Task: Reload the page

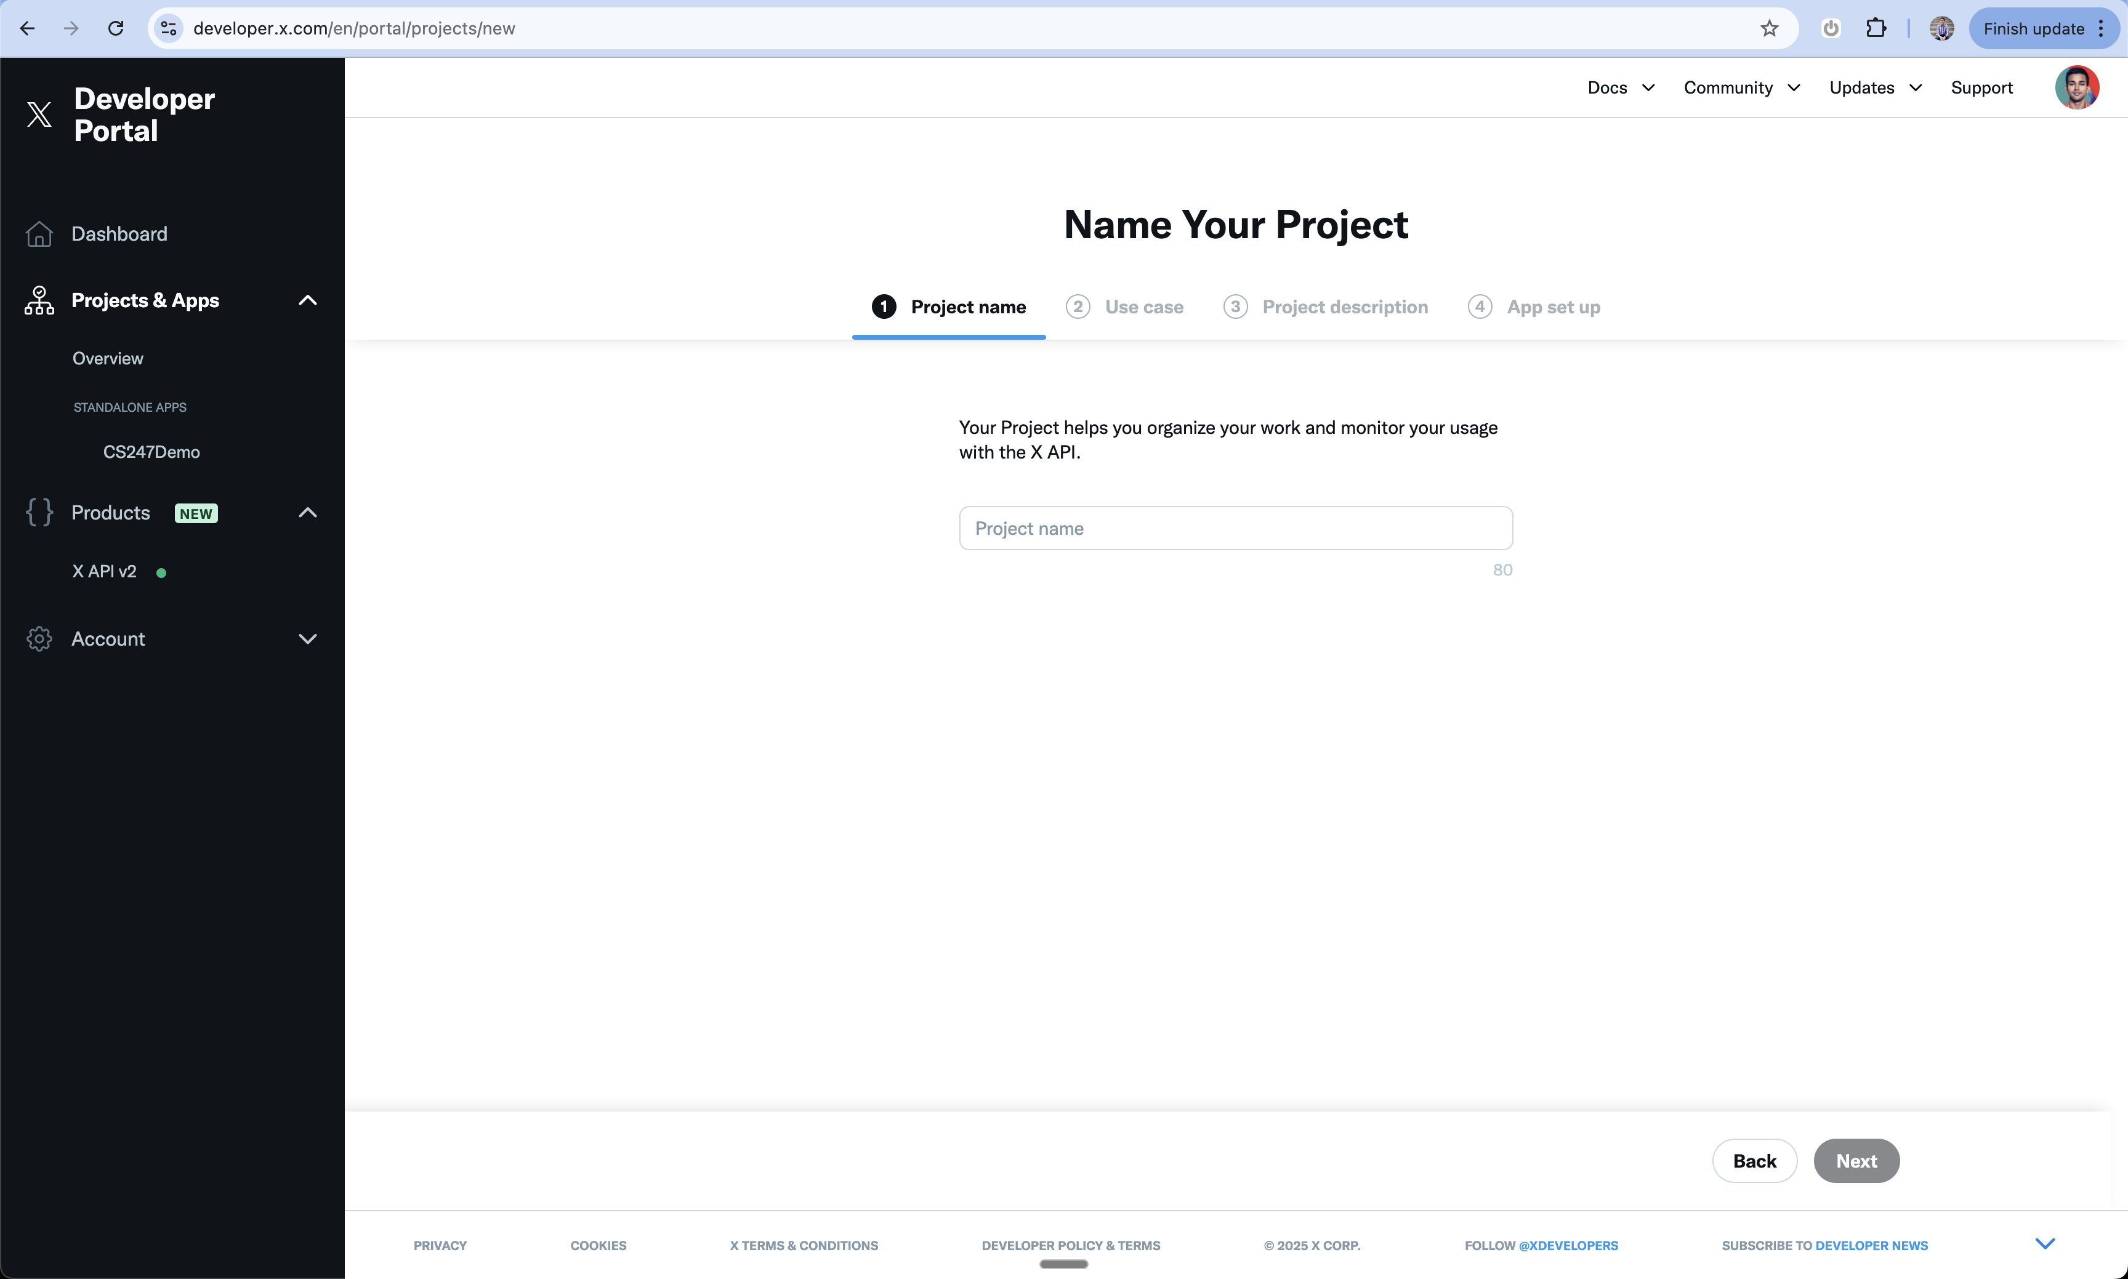Action: (x=116, y=28)
